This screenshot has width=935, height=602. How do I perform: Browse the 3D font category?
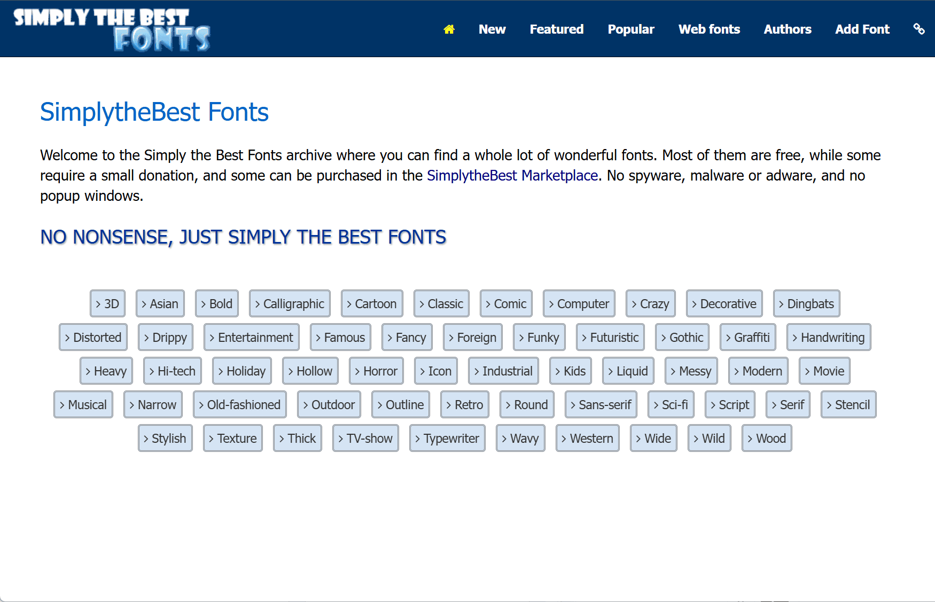(x=107, y=304)
